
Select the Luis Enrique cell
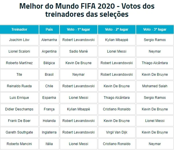19,98
